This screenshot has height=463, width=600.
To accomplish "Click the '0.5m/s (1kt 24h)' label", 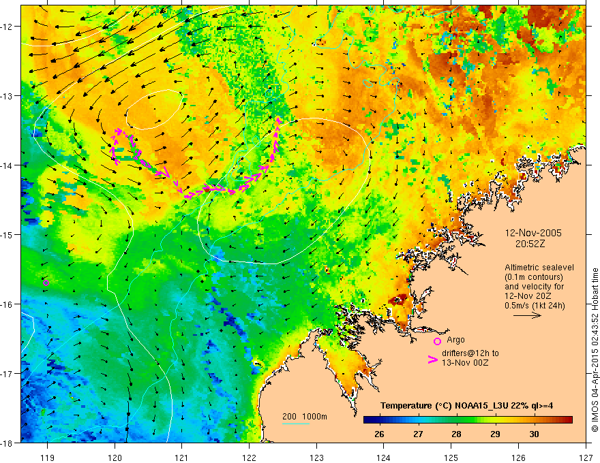I will (535, 306).
